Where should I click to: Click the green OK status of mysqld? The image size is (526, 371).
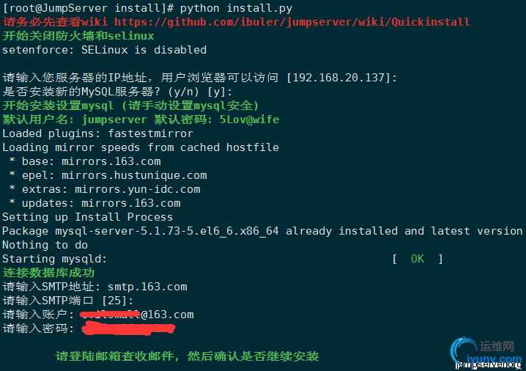click(418, 259)
